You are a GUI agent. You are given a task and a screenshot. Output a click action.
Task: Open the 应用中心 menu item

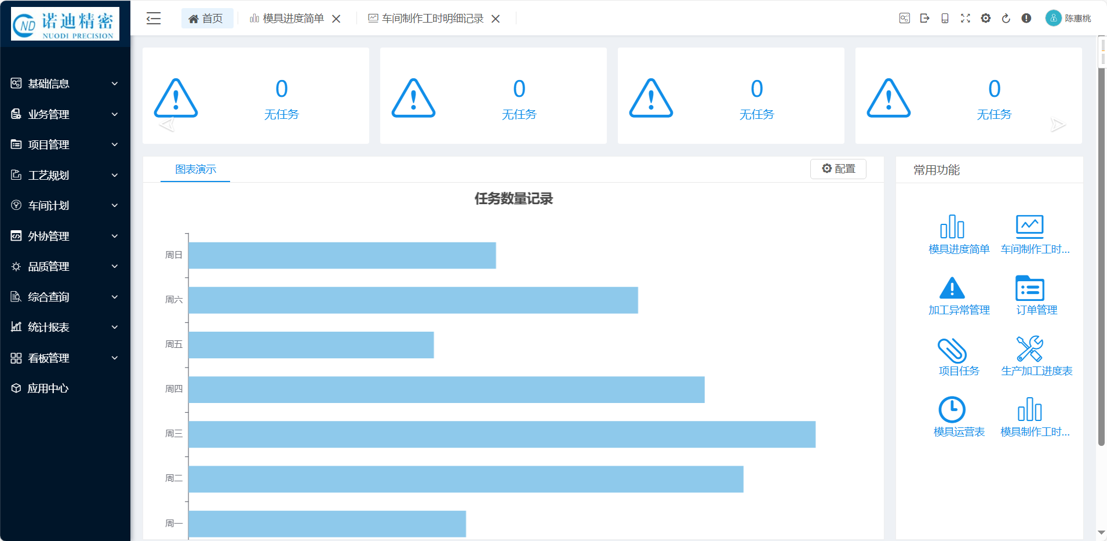pos(48,388)
